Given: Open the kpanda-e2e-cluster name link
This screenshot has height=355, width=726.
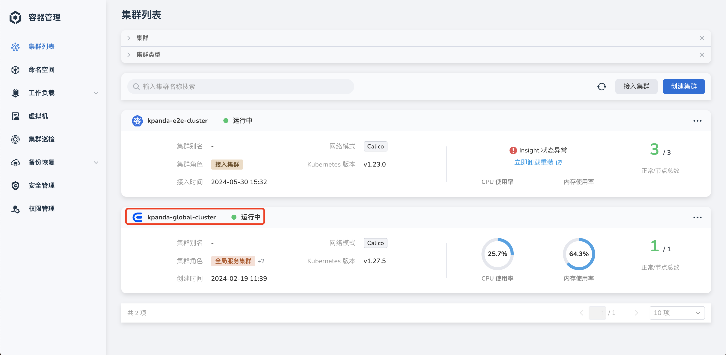Looking at the screenshot, I should click(x=177, y=121).
